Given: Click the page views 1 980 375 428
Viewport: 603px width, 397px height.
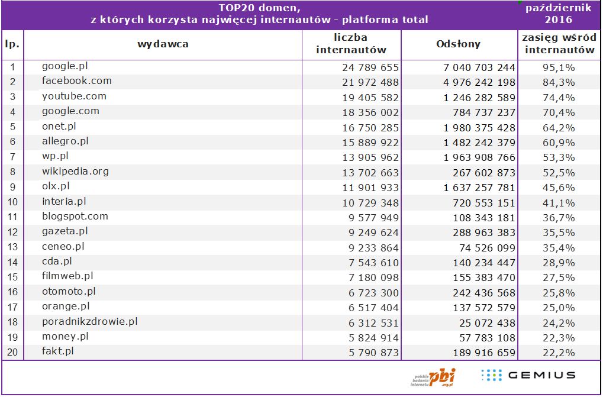Looking at the screenshot, I should [x=479, y=128].
